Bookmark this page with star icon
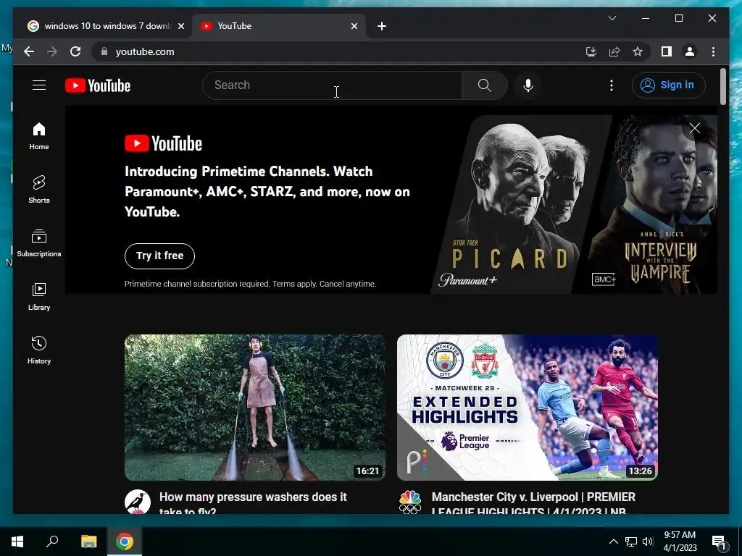 [638, 51]
